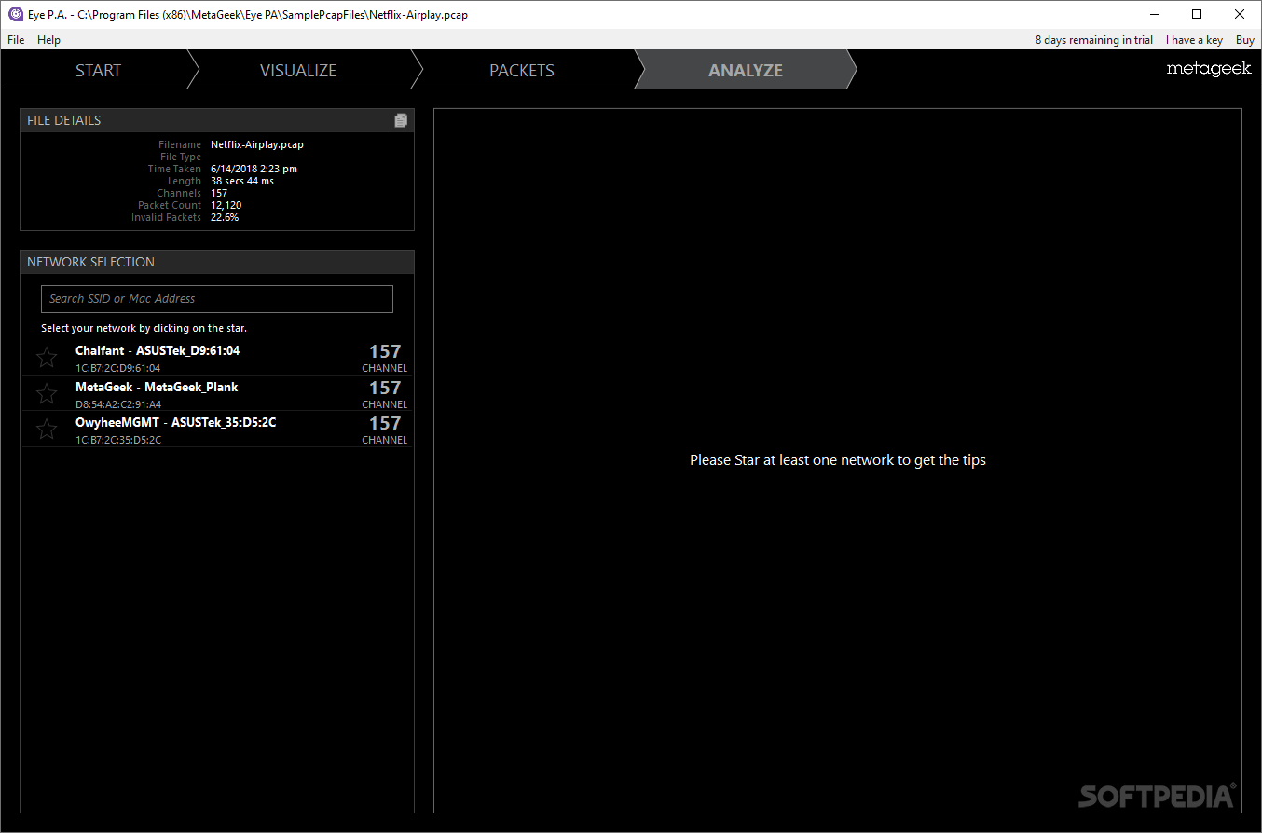The image size is (1262, 833).
Task: Switch to the PACKETS tab
Action: tap(522, 70)
